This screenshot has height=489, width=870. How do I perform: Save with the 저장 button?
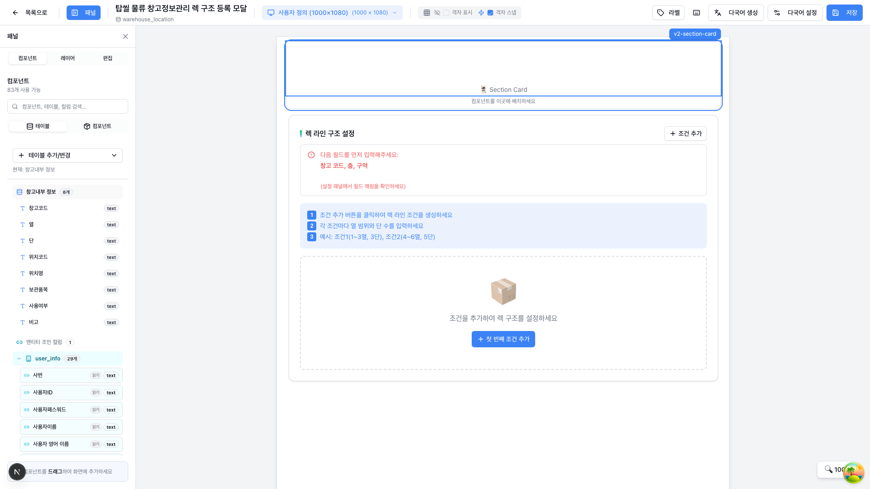pyautogui.click(x=844, y=13)
